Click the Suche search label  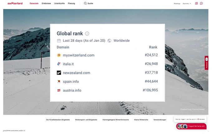click(x=90, y=3)
